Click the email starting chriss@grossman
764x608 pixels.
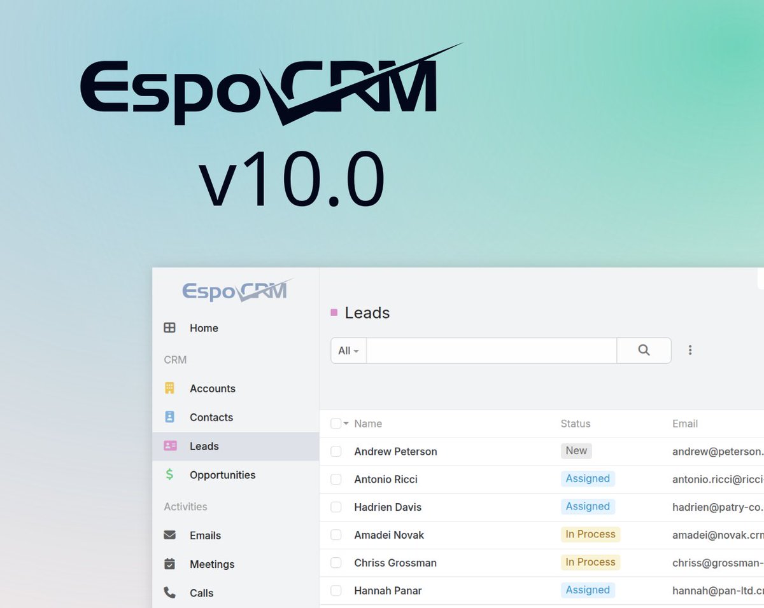[718, 563]
